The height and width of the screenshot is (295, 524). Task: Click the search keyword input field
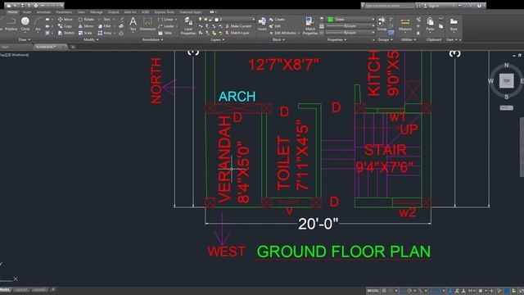(x=390, y=6)
